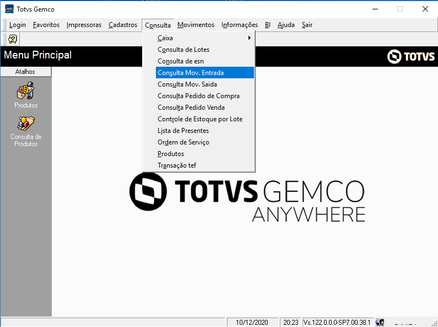Minimize the Totvs Gemco window
438x327 pixels.
pos(375,9)
